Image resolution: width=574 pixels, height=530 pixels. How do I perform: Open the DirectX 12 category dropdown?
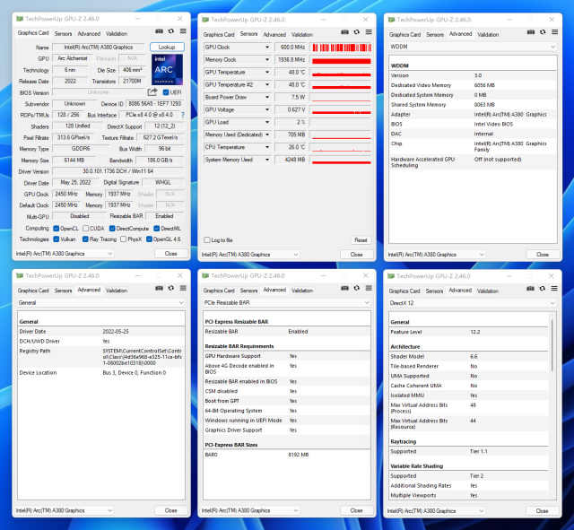click(x=547, y=303)
